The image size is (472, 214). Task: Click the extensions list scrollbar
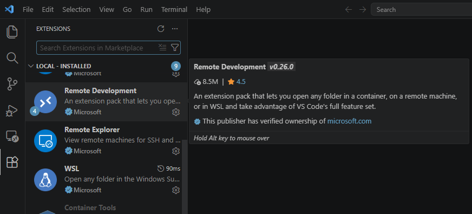coord(185,178)
